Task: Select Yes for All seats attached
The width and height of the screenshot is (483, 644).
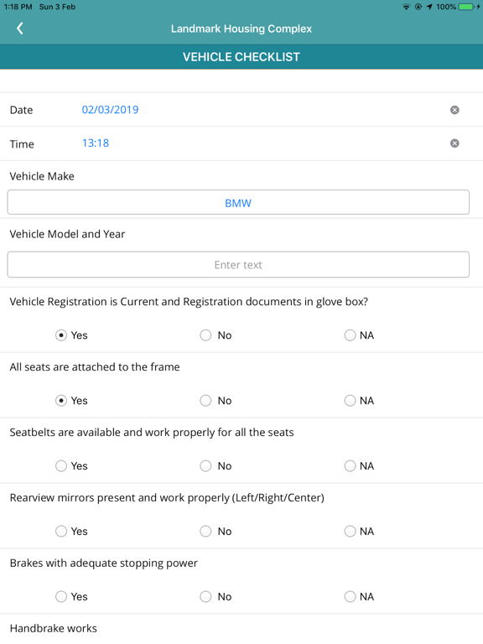Action: tap(61, 401)
